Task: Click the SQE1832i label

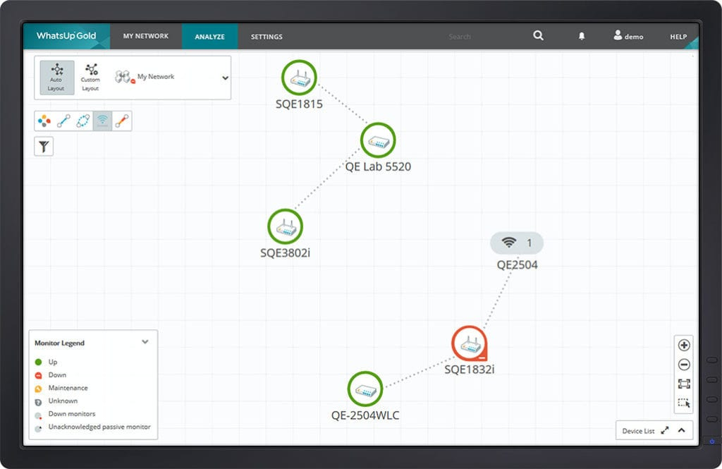Action: click(x=469, y=370)
